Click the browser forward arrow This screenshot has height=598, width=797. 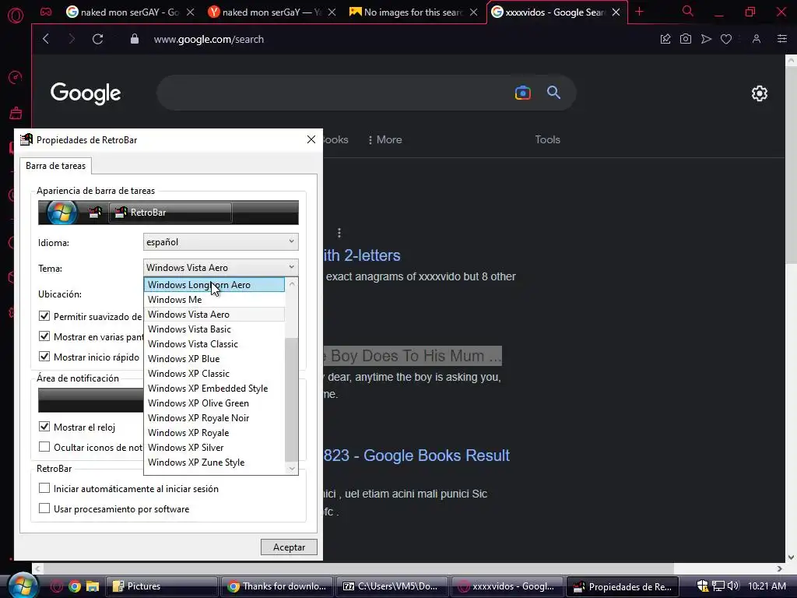71,39
